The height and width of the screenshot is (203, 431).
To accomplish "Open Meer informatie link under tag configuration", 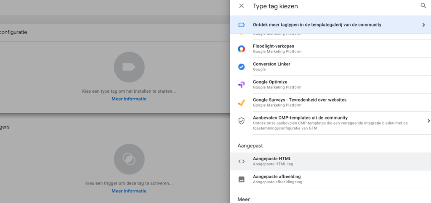I will [x=129, y=99].
